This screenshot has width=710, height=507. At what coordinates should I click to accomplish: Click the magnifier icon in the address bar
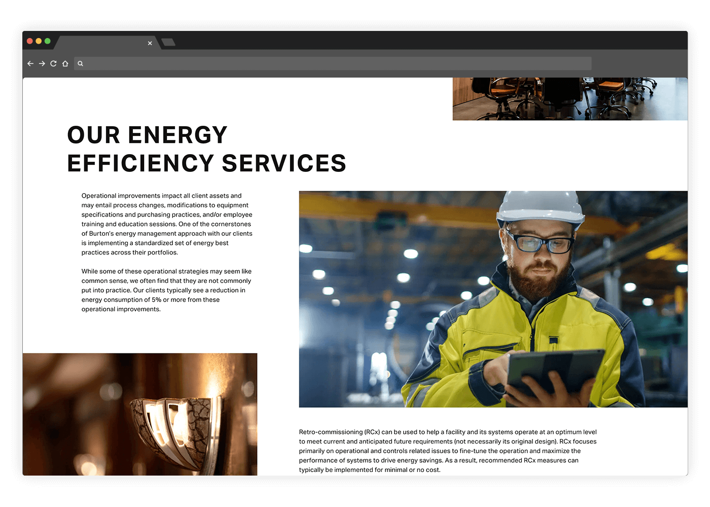tap(80, 63)
